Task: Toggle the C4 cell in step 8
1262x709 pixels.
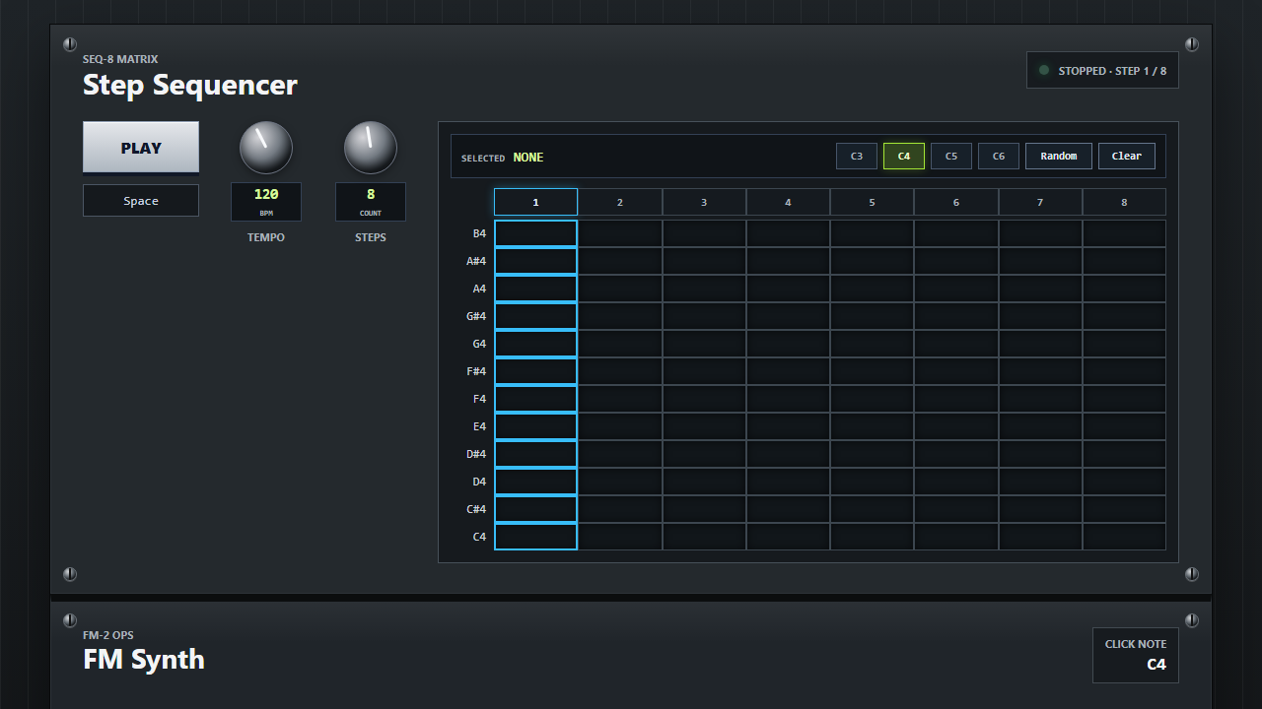Action: (1124, 537)
